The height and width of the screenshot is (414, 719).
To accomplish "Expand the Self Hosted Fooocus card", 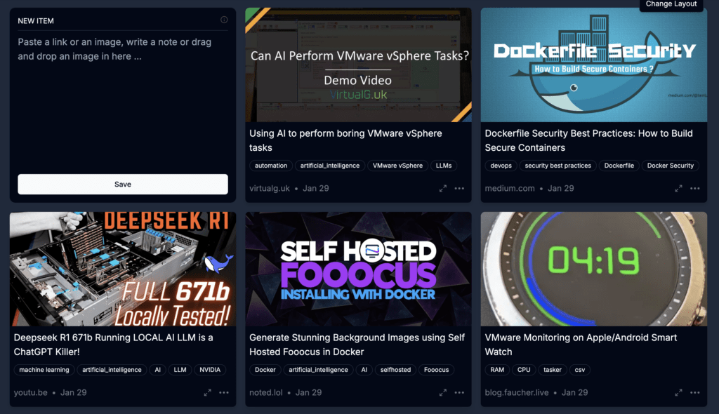I will point(443,393).
